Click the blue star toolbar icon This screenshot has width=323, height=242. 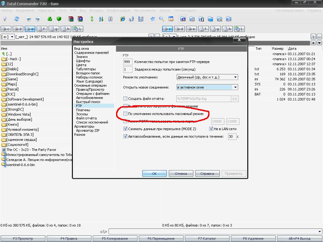pos(153,19)
